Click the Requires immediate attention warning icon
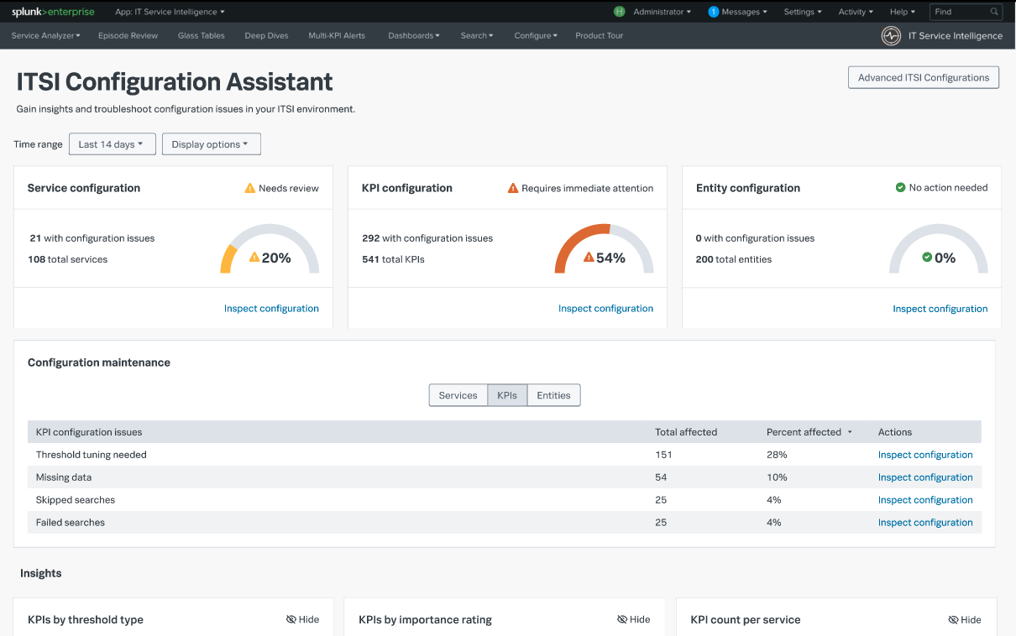Viewport: 1016px width, 636px height. tap(512, 188)
